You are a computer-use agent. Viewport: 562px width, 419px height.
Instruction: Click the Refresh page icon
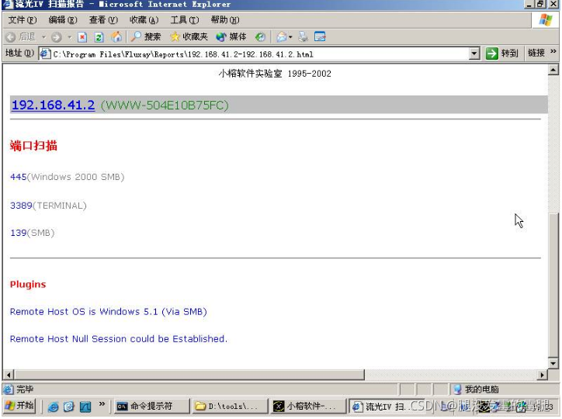tap(99, 37)
